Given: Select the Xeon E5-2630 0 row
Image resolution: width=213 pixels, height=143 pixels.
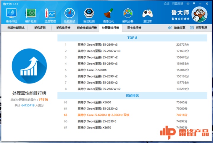Looking at the screenshot, I should [x=132, y=121].
